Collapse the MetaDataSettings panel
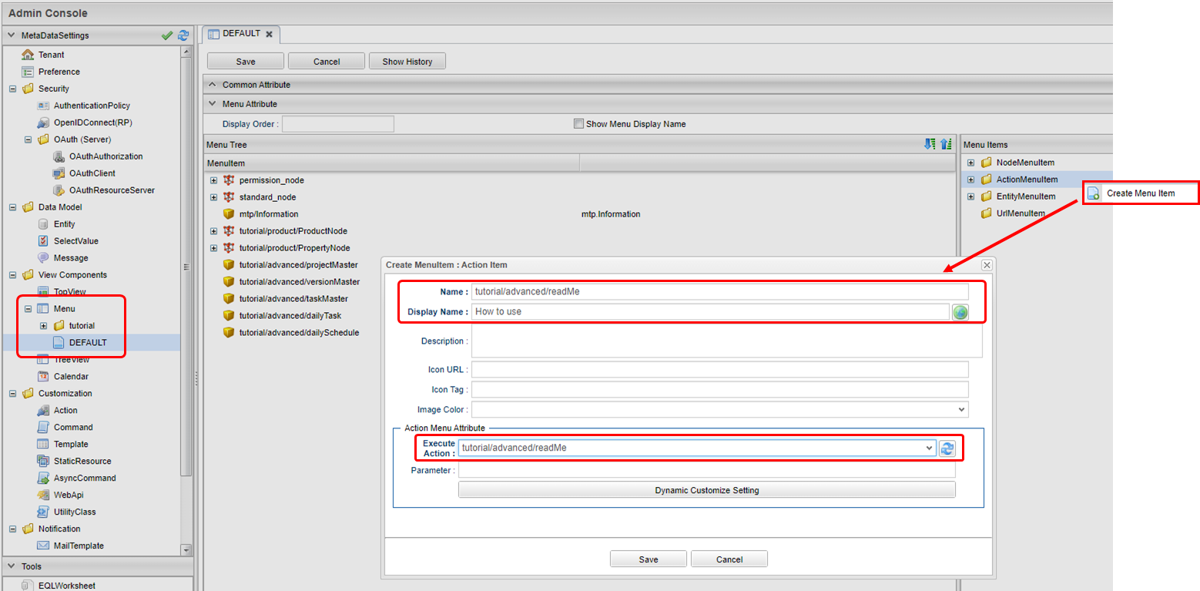1200x591 pixels. coord(12,35)
